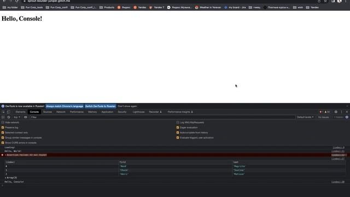Click the yellow warning count badge
The image size is (350, 197).
327,112
